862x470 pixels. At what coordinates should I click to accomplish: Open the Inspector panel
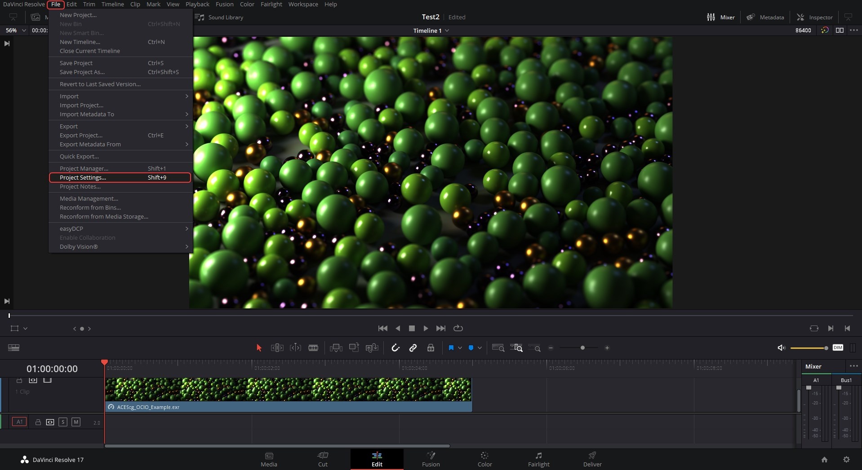tap(814, 17)
